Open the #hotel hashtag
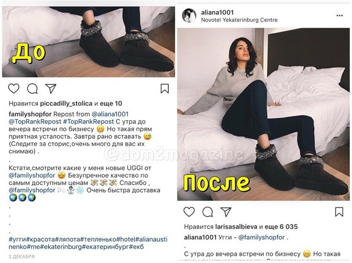 click(126, 239)
